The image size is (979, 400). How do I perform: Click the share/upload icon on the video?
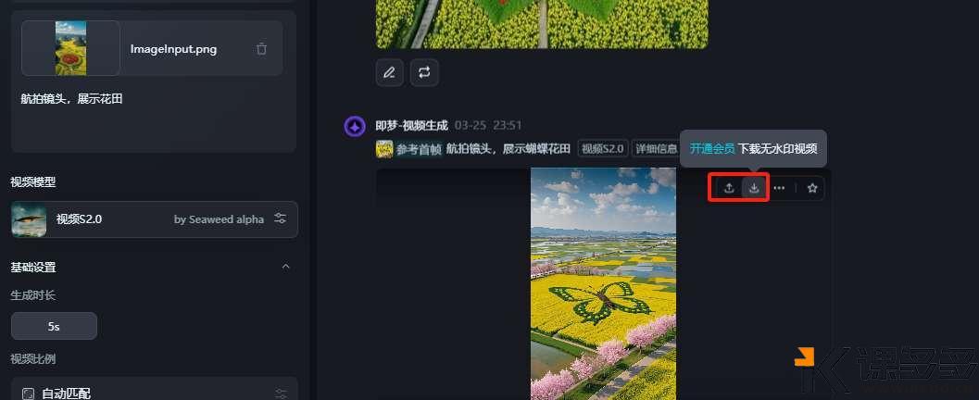(729, 188)
